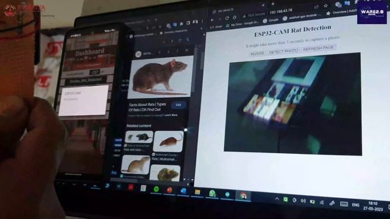Viewport: 390px width, 219px height.
Task: Click the share icon in address bar
Action: tap(316, 7)
